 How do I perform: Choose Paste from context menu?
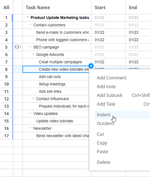(x=102, y=152)
